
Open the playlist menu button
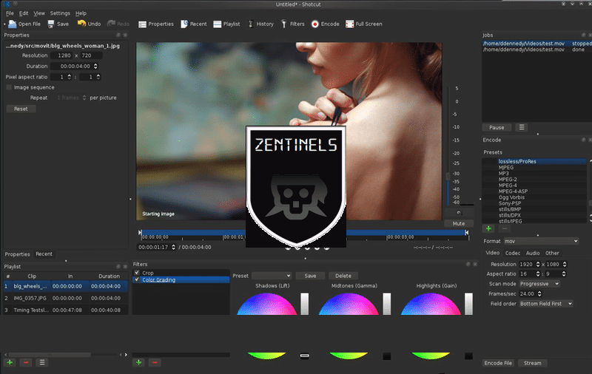[x=42, y=362]
